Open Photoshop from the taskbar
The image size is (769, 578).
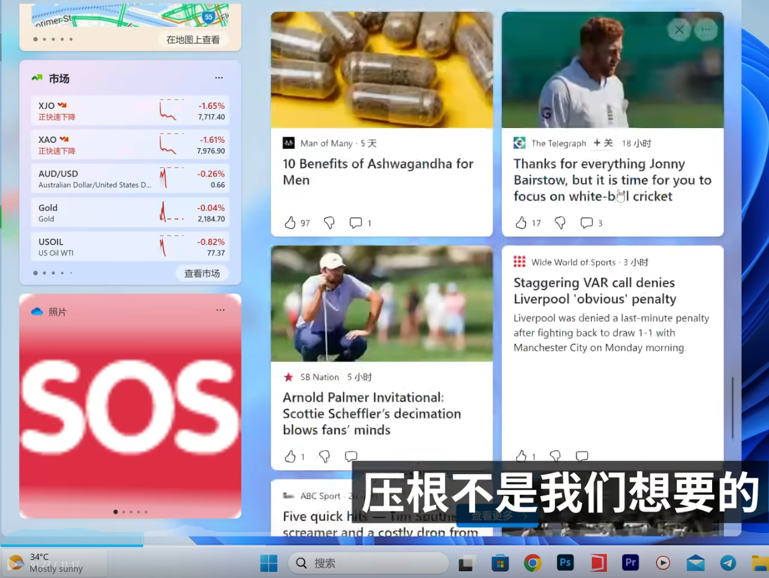click(x=565, y=563)
